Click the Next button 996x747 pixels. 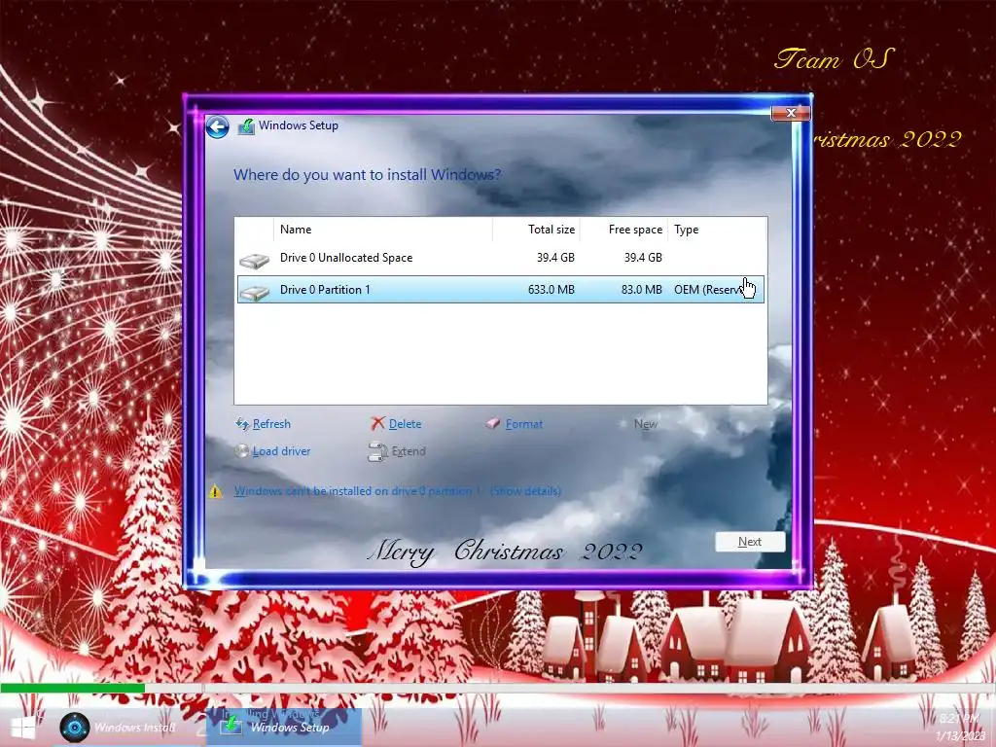[x=750, y=542]
